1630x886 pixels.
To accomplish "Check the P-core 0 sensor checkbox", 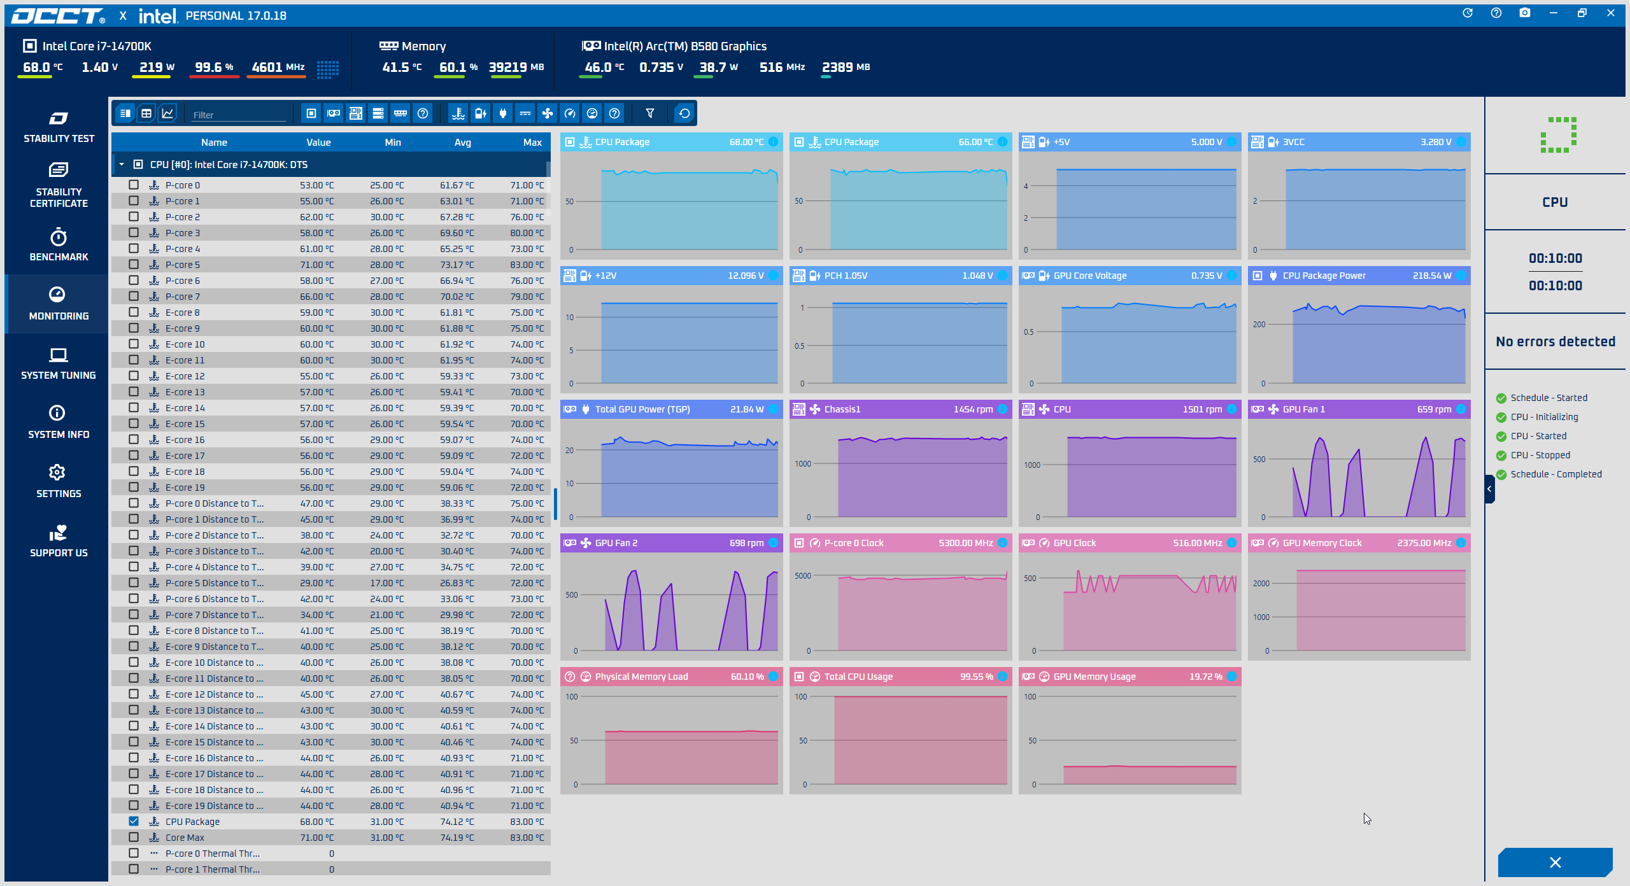I will point(134,185).
